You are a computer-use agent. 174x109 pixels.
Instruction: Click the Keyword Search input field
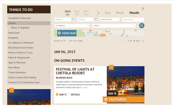point(133,20)
